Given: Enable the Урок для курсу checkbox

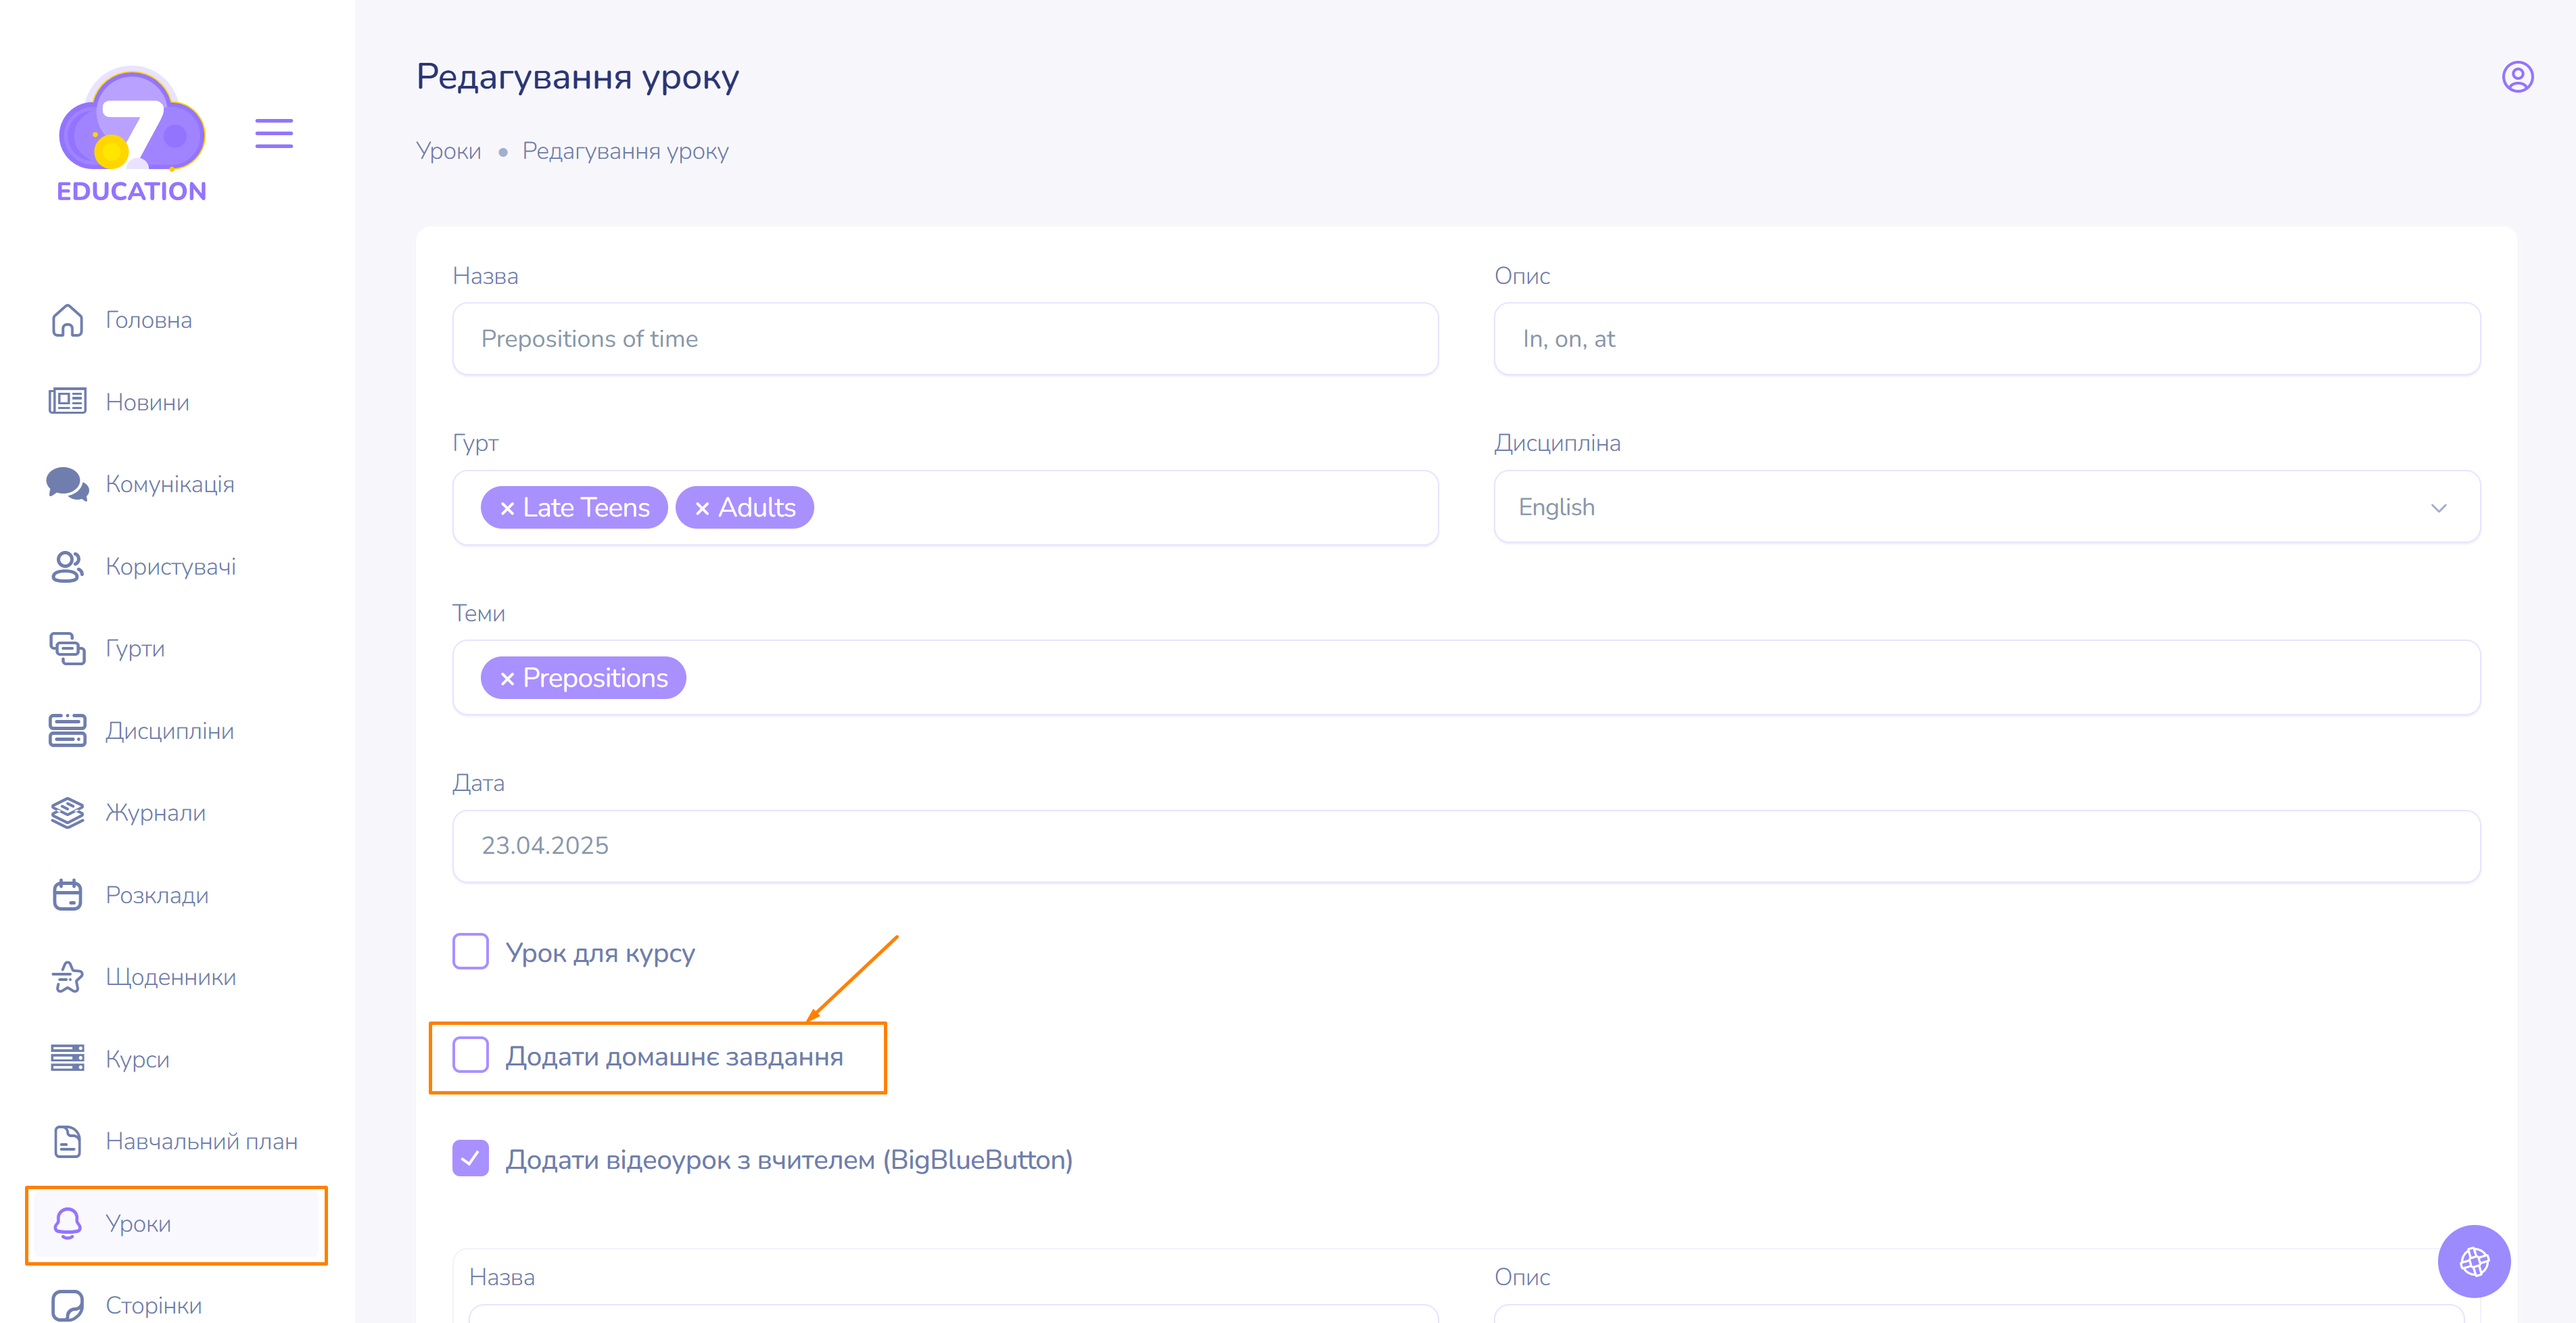Looking at the screenshot, I should tap(470, 951).
